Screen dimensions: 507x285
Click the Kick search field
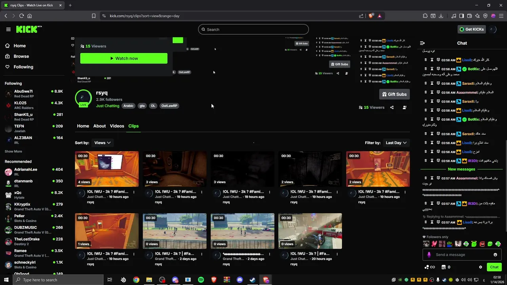(x=253, y=29)
